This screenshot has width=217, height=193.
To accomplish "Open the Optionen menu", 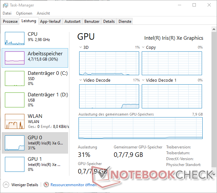I will [x=24, y=13].
